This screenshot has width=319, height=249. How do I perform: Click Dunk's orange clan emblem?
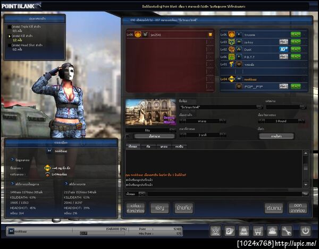click(x=231, y=49)
